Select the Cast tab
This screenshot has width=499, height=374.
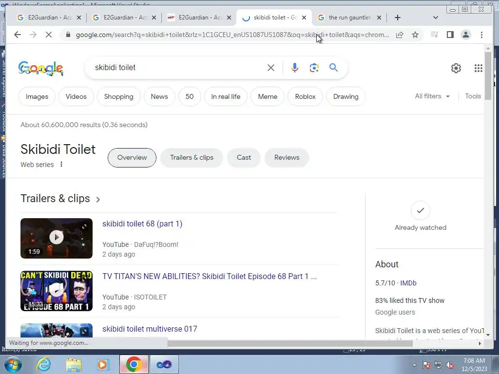pyautogui.click(x=244, y=157)
